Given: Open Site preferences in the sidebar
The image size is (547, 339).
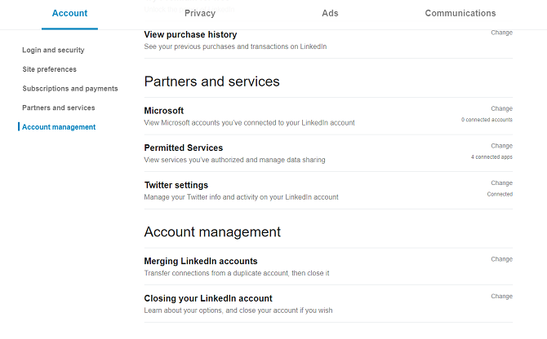Looking at the screenshot, I should (50, 69).
